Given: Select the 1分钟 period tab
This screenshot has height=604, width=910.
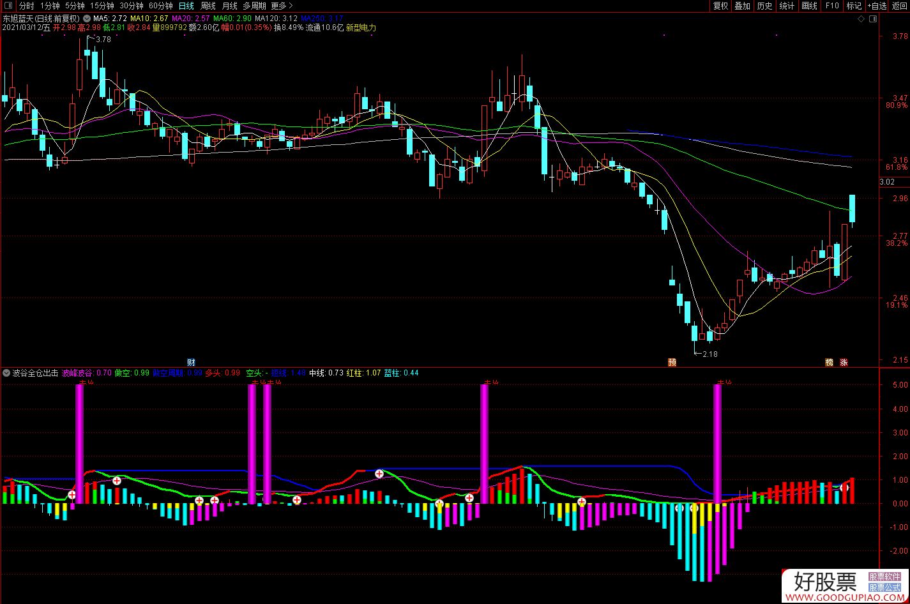Looking at the screenshot, I should (50, 6).
